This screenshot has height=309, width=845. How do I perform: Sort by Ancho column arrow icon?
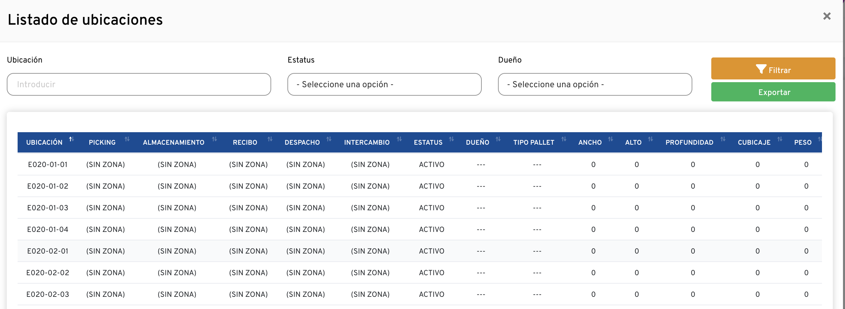point(610,139)
